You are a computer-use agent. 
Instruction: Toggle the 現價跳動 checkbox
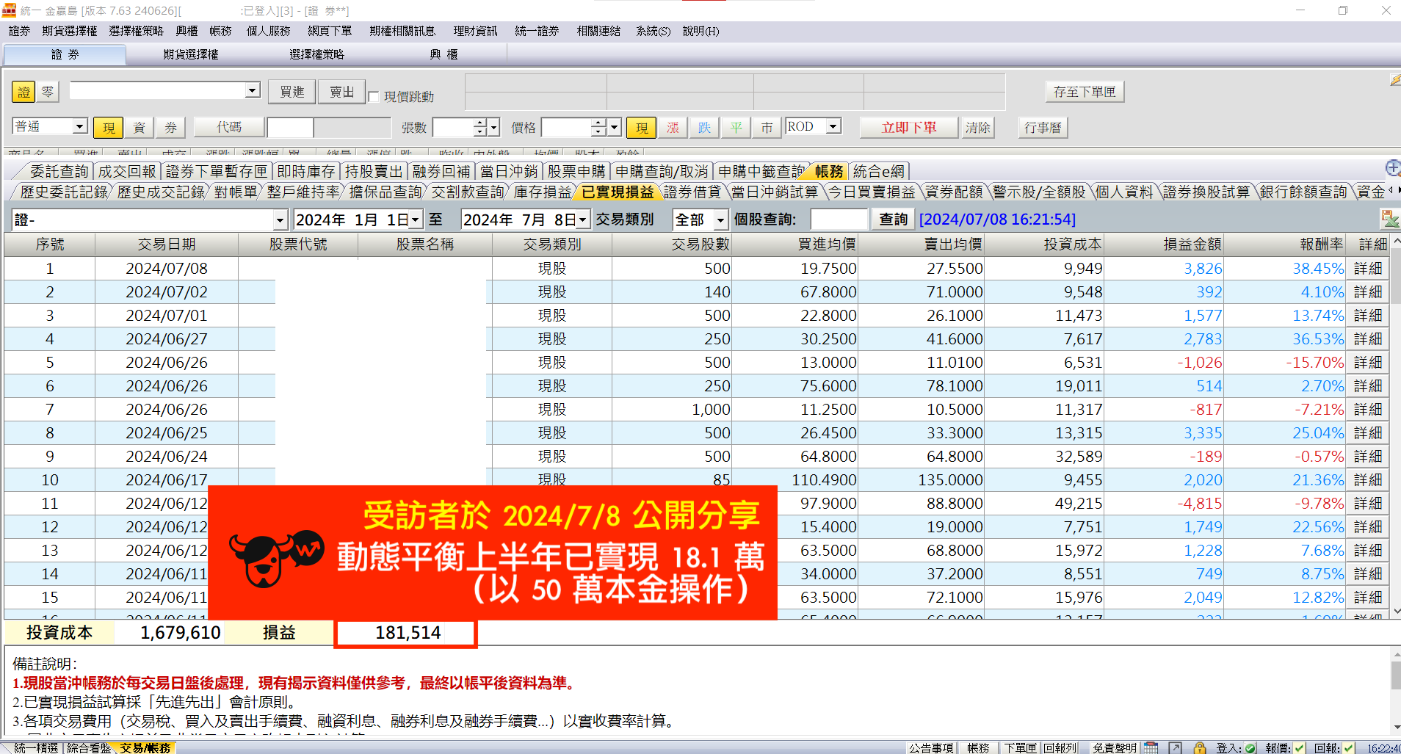(374, 97)
